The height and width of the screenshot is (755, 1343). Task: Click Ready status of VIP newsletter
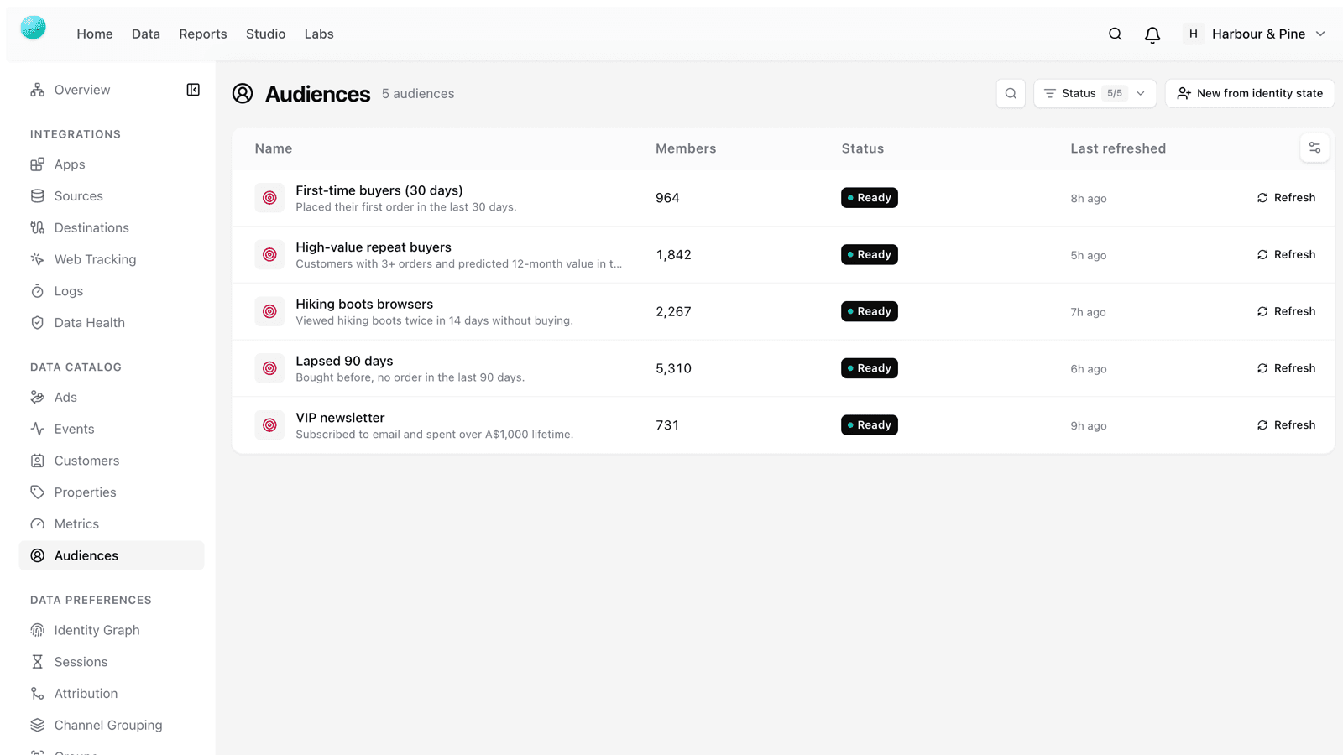[x=870, y=425]
